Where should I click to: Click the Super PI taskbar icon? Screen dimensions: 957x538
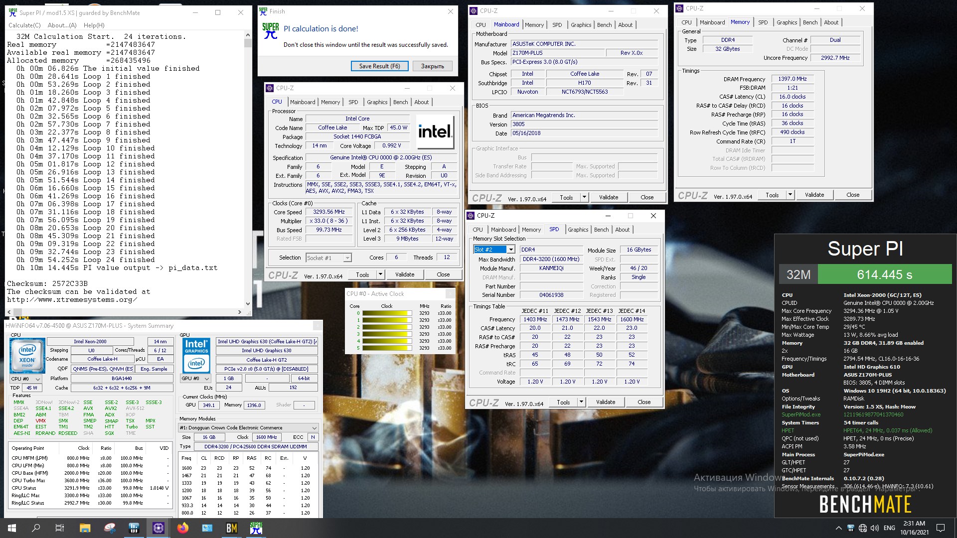(256, 528)
